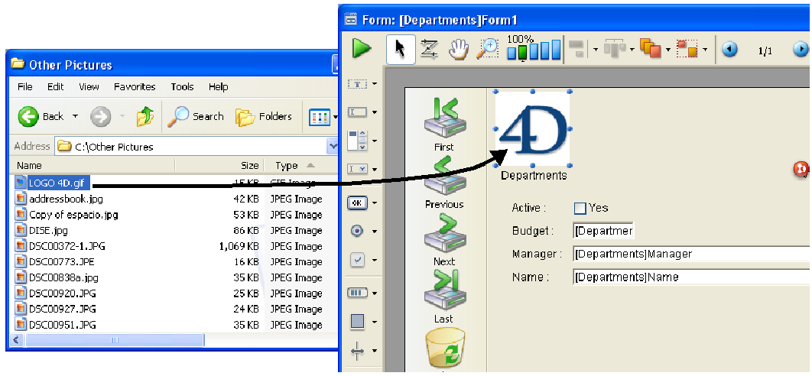Viewport: 812px width, 376px height.
Task: Click the First record button on form
Action: [x=444, y=125]
